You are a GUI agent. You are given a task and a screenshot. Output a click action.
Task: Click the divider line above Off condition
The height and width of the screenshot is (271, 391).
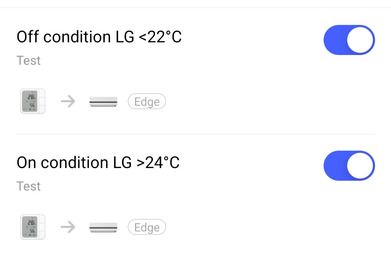click(196, 8)
